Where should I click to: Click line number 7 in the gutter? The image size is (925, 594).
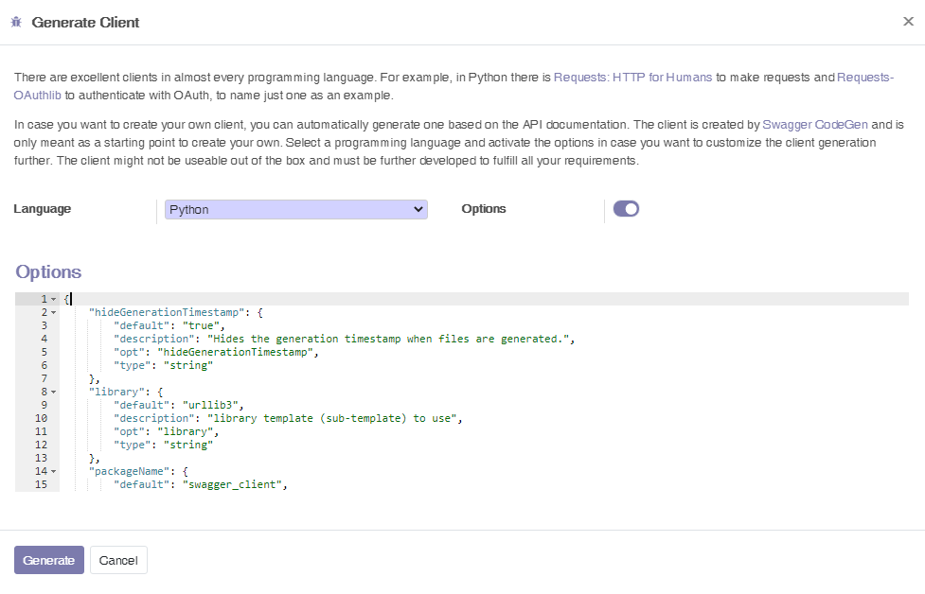[44, 378]
